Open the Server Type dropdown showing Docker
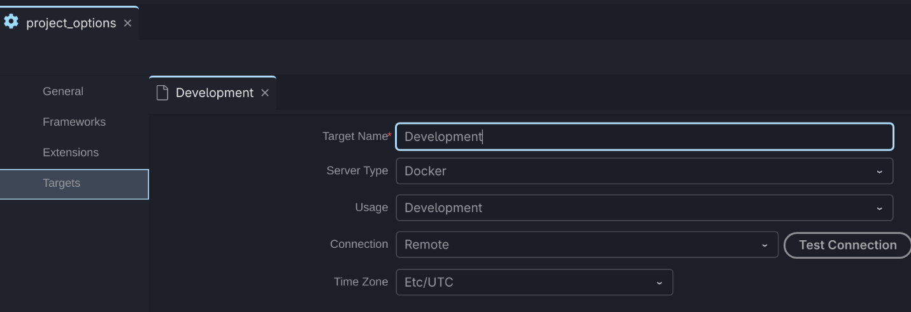The image size is (911, 312). click(x=645, y=171)
